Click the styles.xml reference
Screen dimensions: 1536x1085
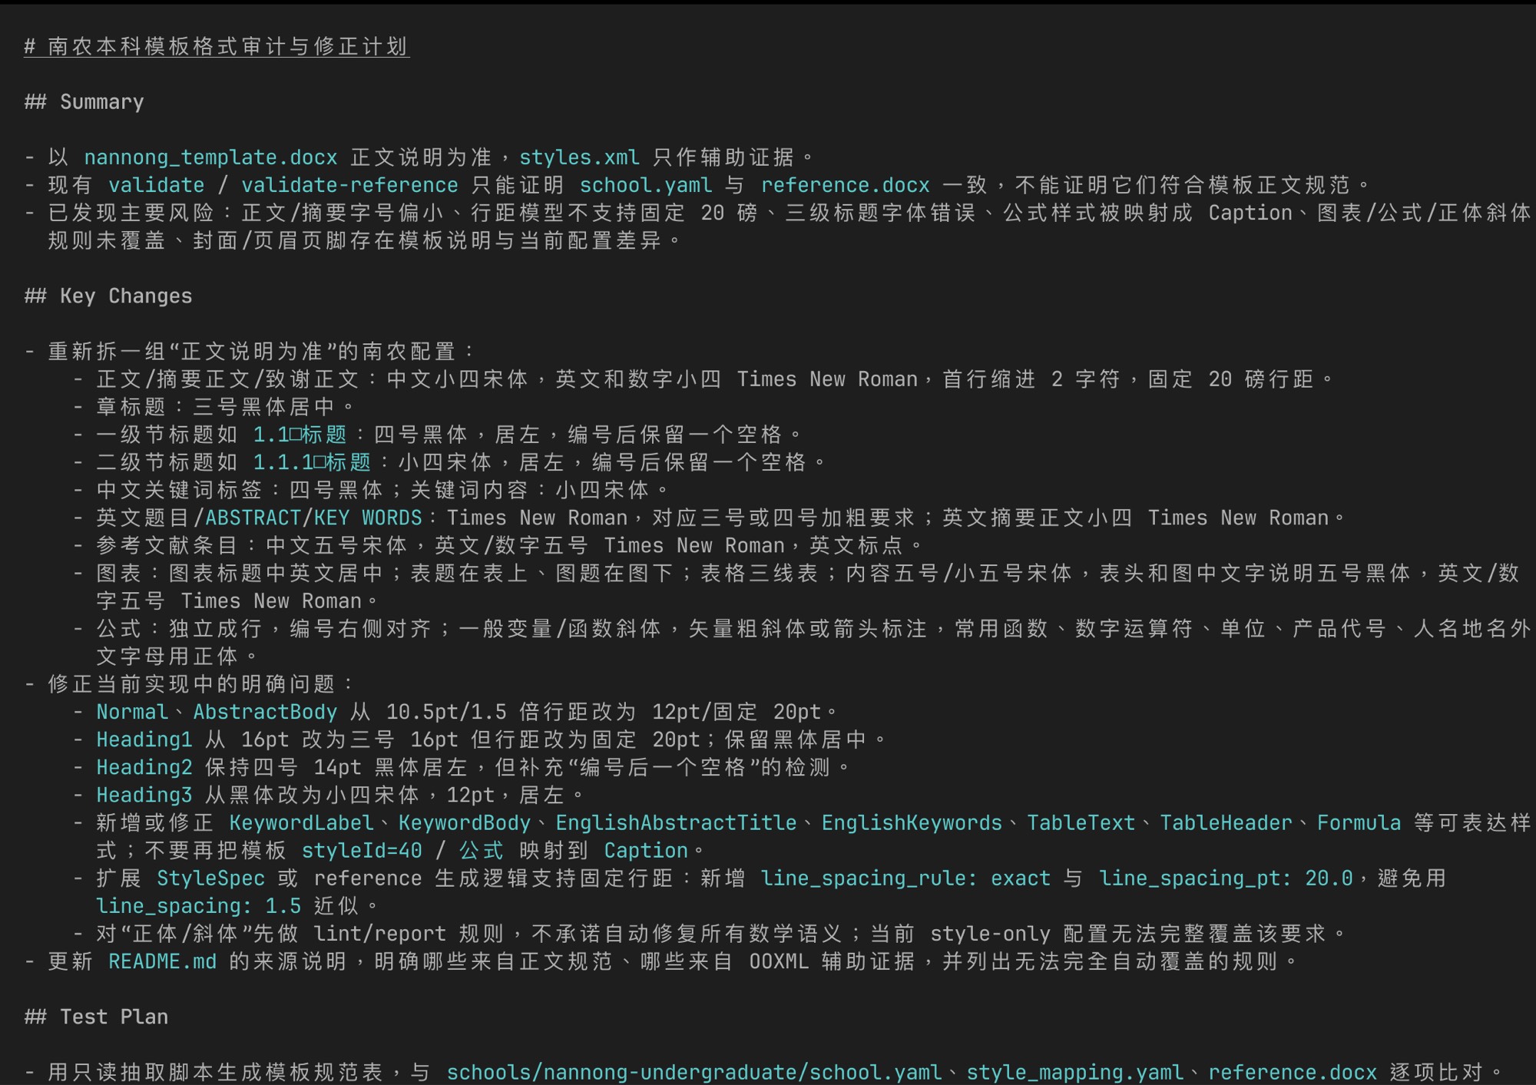click(580, 157)
